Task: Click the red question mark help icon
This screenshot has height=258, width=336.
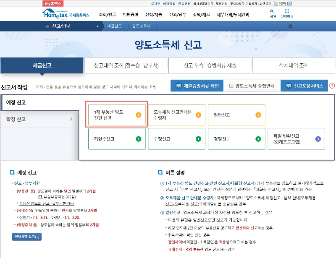Action: coord(331,86)
